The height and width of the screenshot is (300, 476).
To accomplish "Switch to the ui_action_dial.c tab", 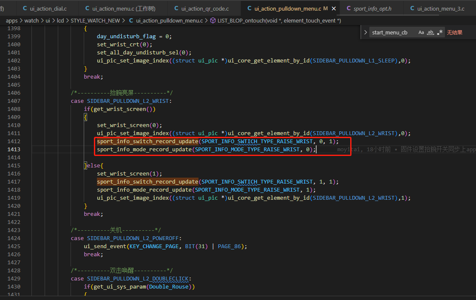I will click(x=48, y=8).
